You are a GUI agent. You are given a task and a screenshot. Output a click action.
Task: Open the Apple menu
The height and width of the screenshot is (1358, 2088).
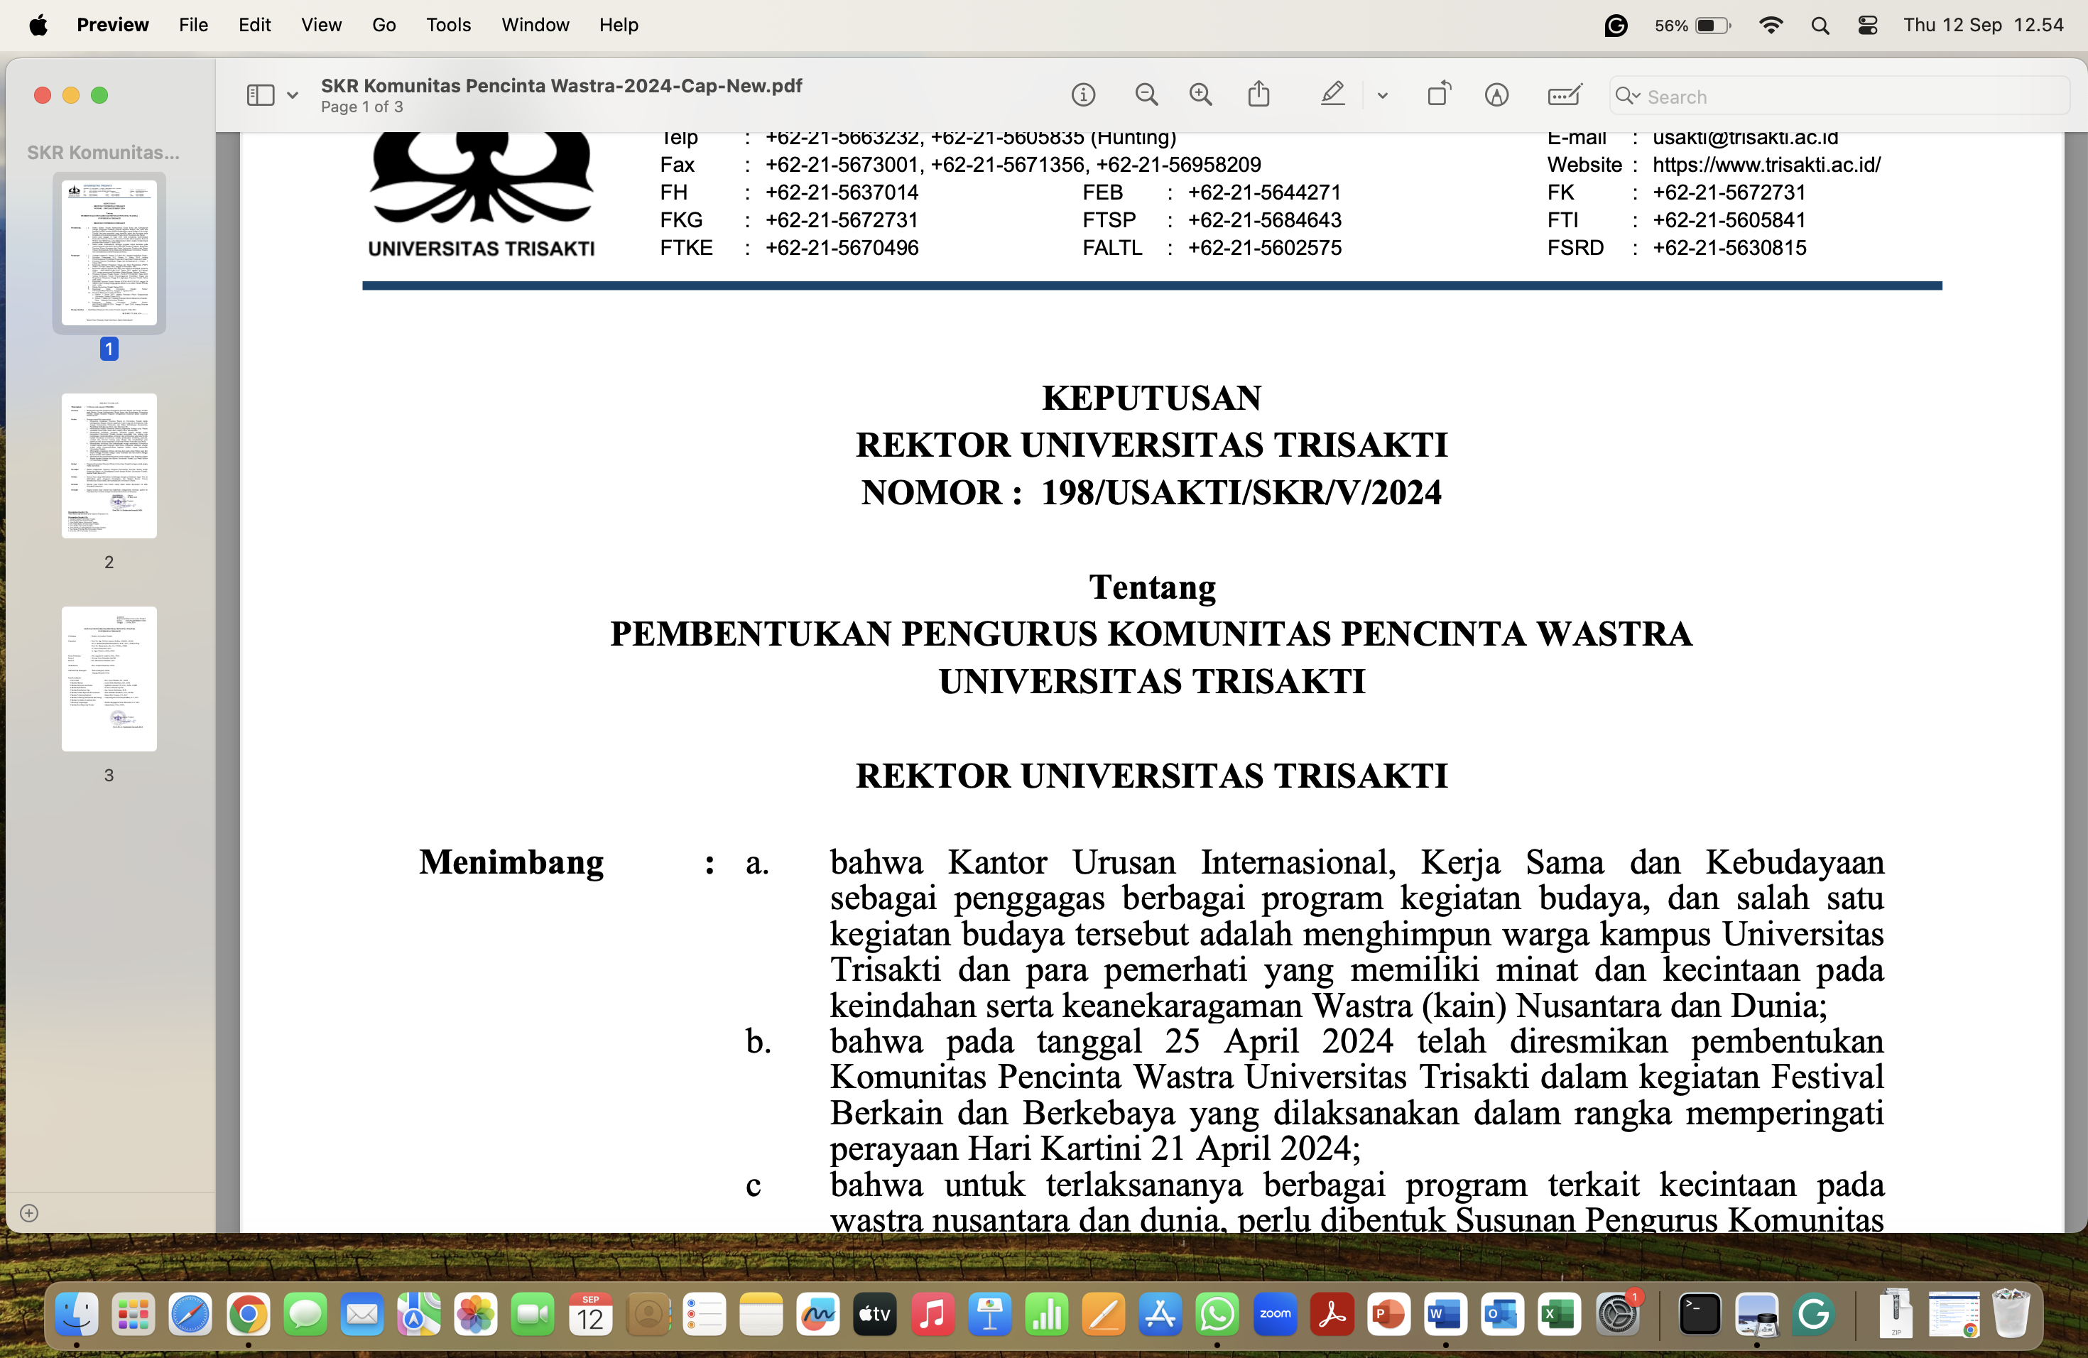coord(38,25)
